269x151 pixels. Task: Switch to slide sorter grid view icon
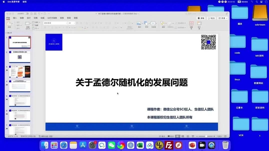pyautogui.click(x=183, y=136)
